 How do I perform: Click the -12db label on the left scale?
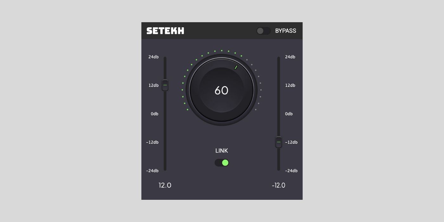click(152, 142)
